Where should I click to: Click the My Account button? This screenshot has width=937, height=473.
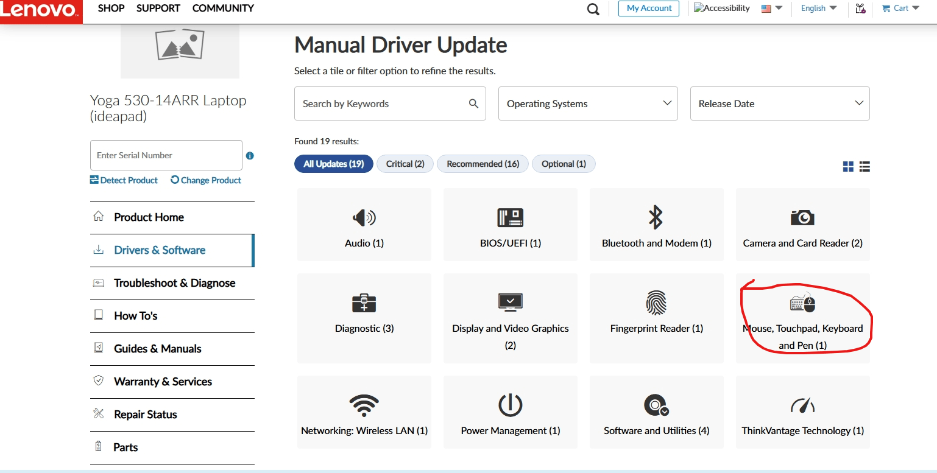tap(649, 9)
